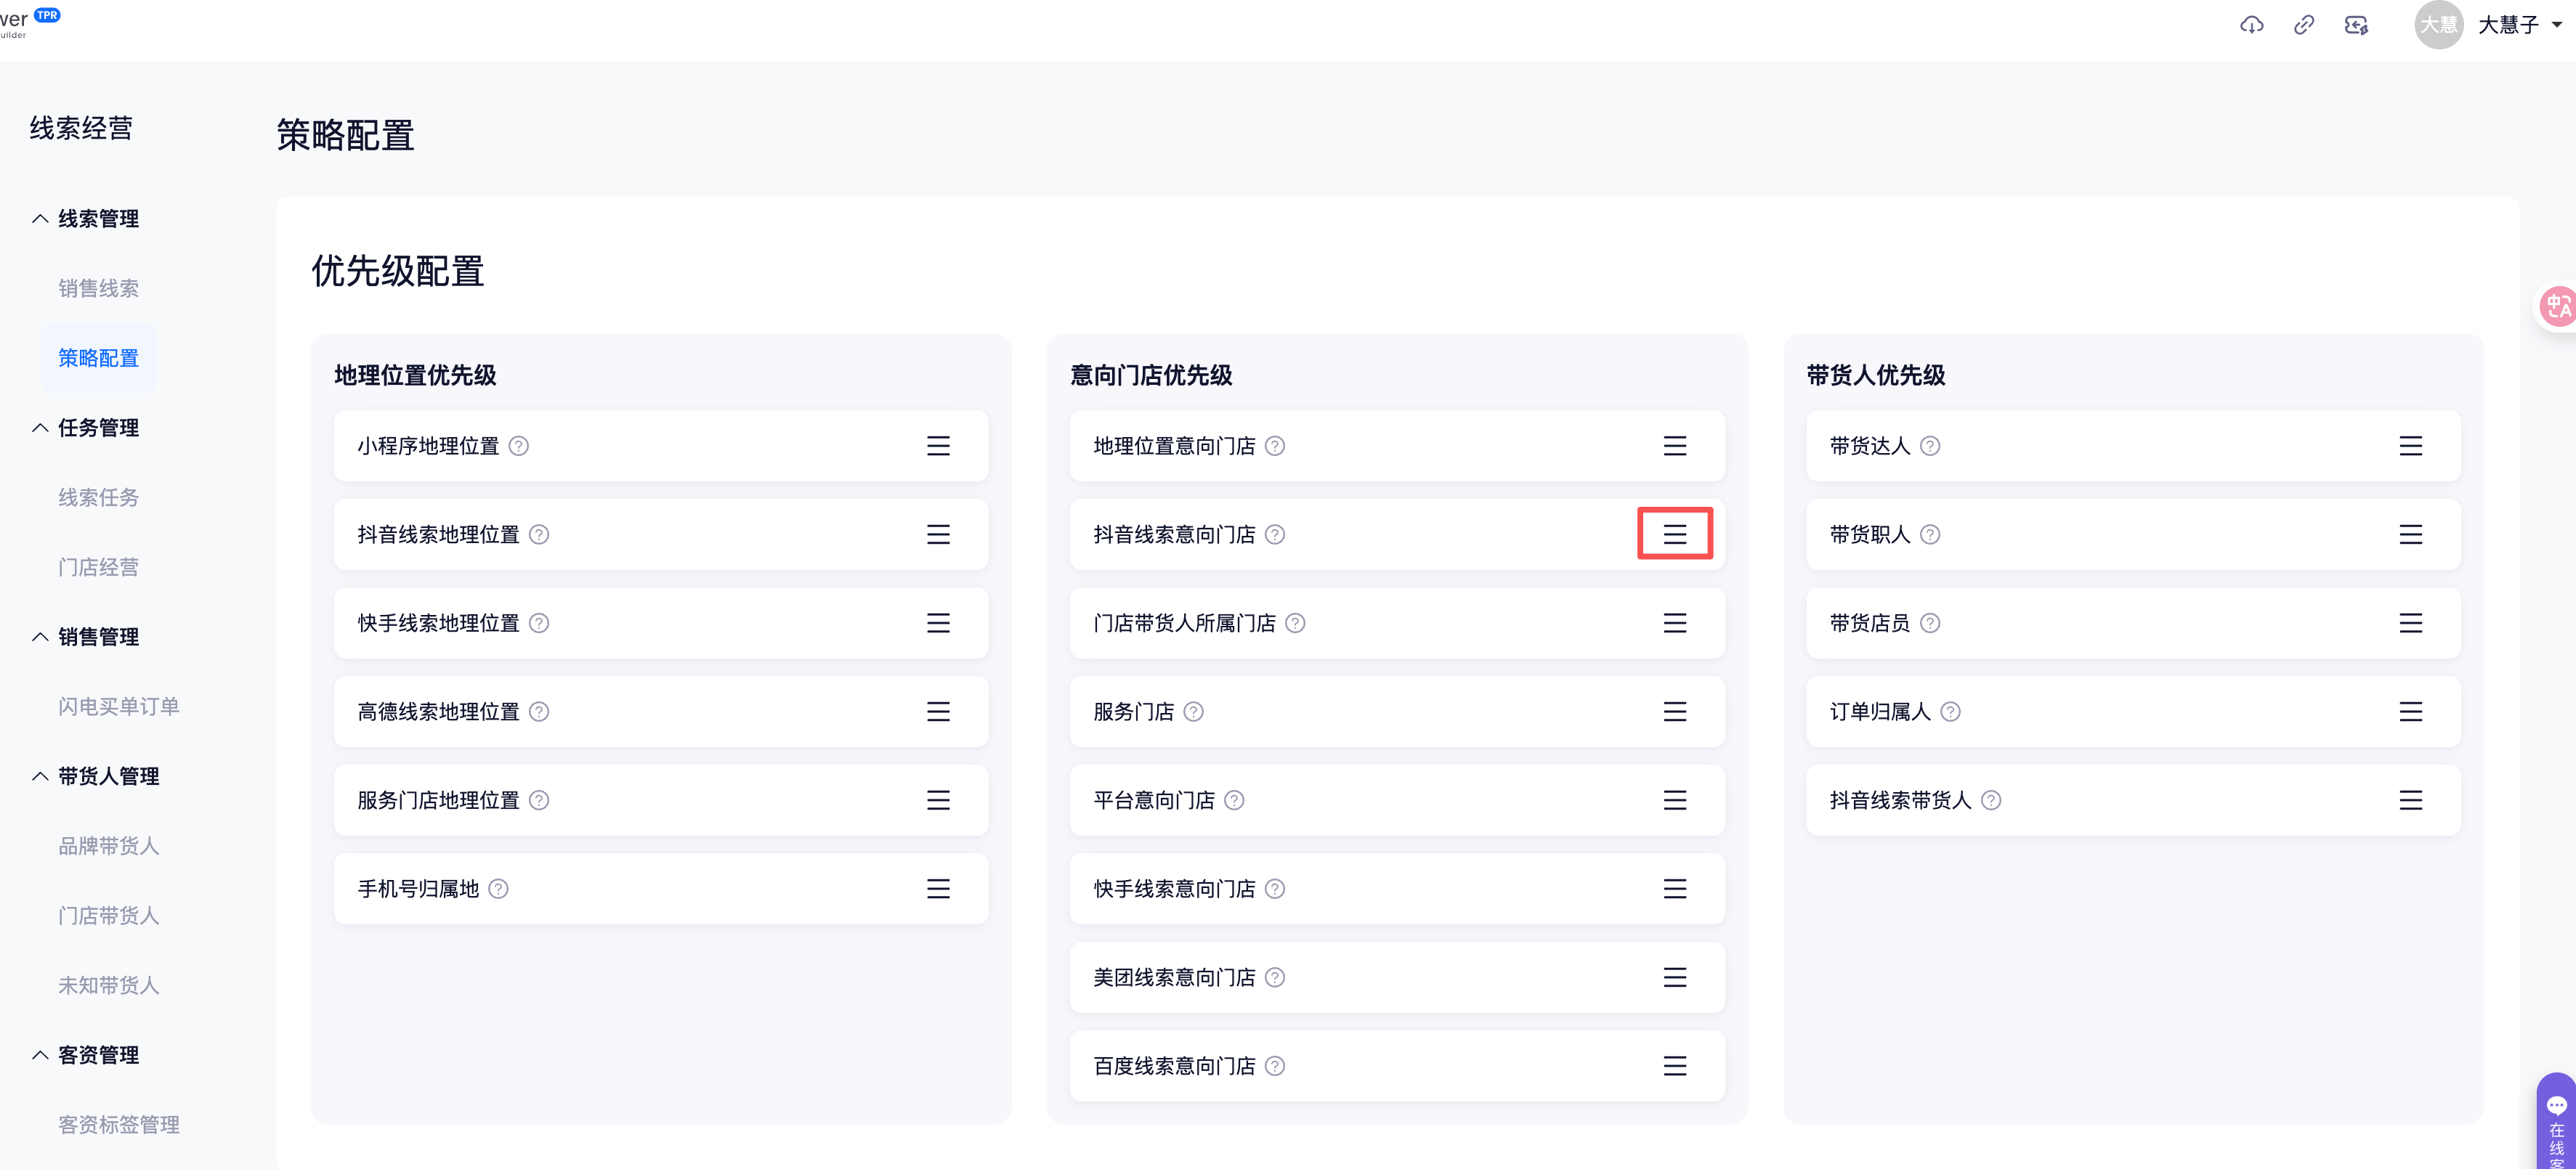The height and width of the screenshot is (1169, 2576).
Task: Click drag handle for 抖音线索意向门店
Action: pos(1674,534)
